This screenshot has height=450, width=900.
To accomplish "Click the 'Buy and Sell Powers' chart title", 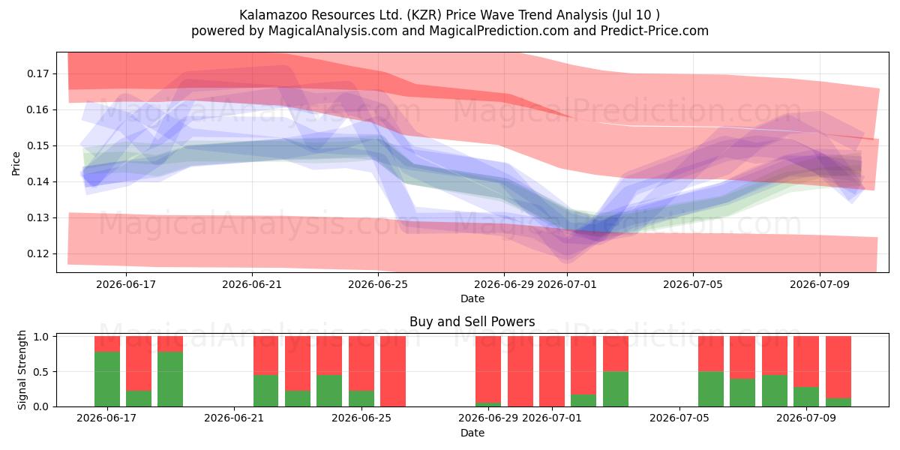I will click(x=472, y=322).
